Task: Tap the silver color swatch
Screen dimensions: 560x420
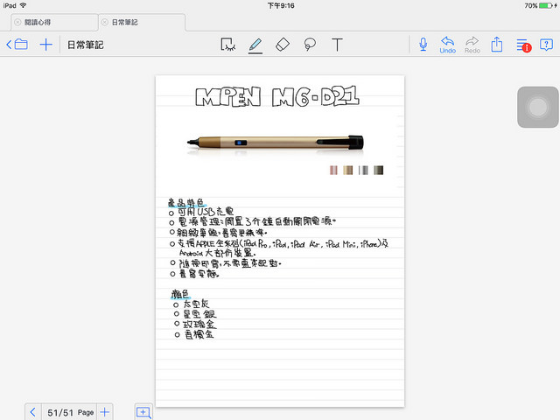Action: (363, 170)
